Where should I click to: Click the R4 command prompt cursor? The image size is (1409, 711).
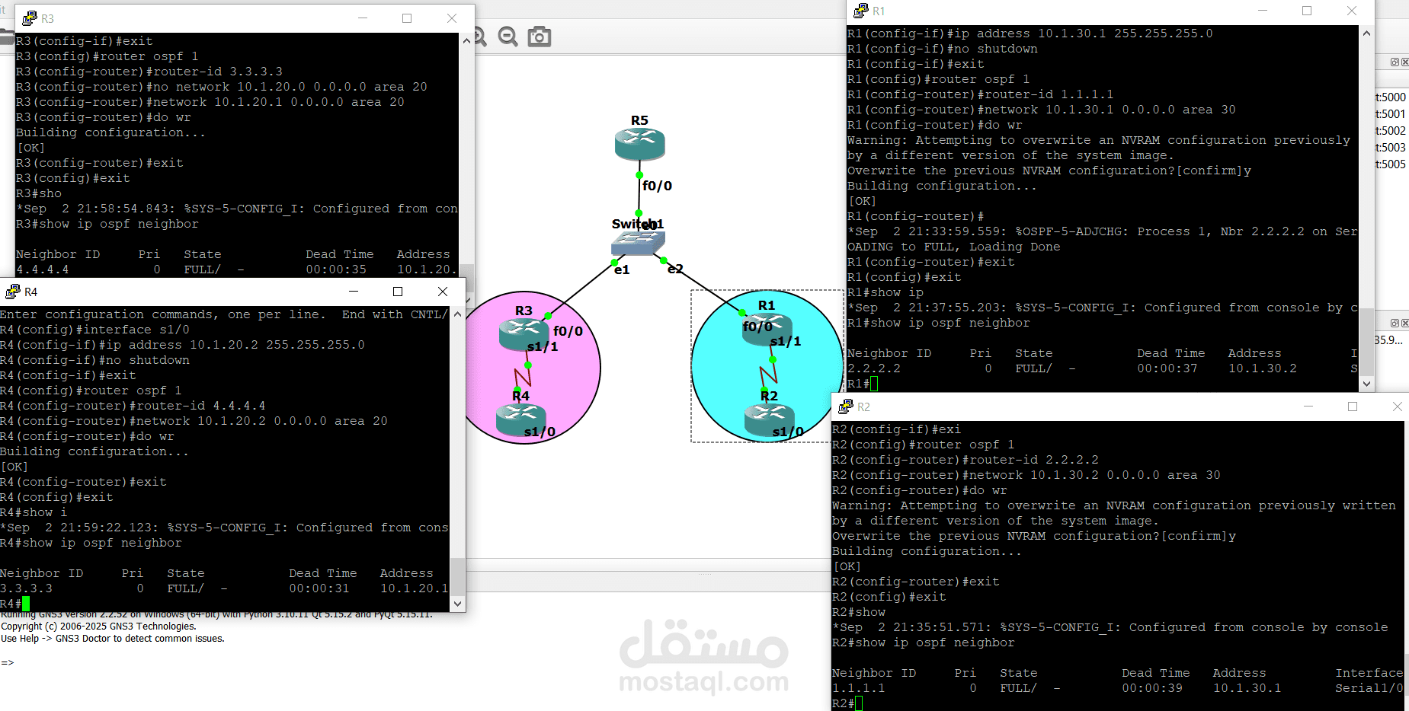[26, 604]
